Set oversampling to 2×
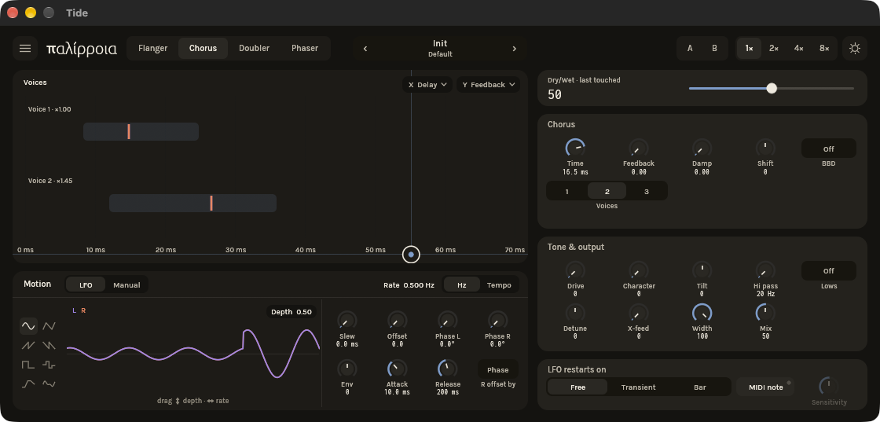 coord(773,48)
